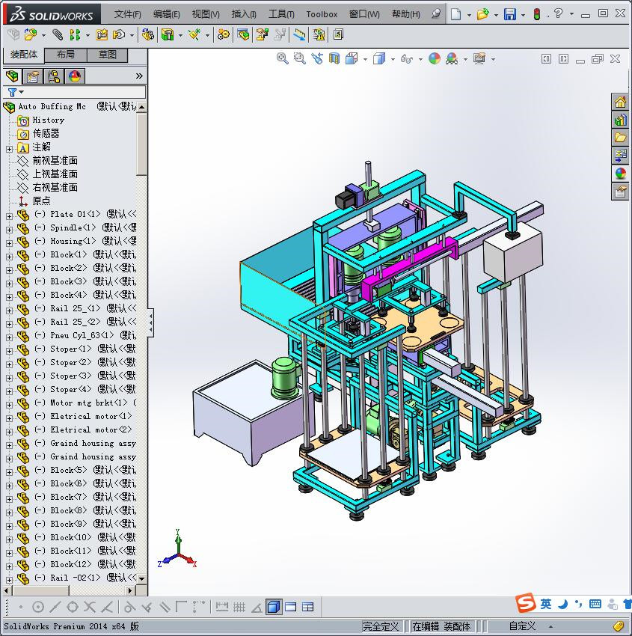Expand the 注解 annotations folder

pyautogui.click(x=9, y=149)
